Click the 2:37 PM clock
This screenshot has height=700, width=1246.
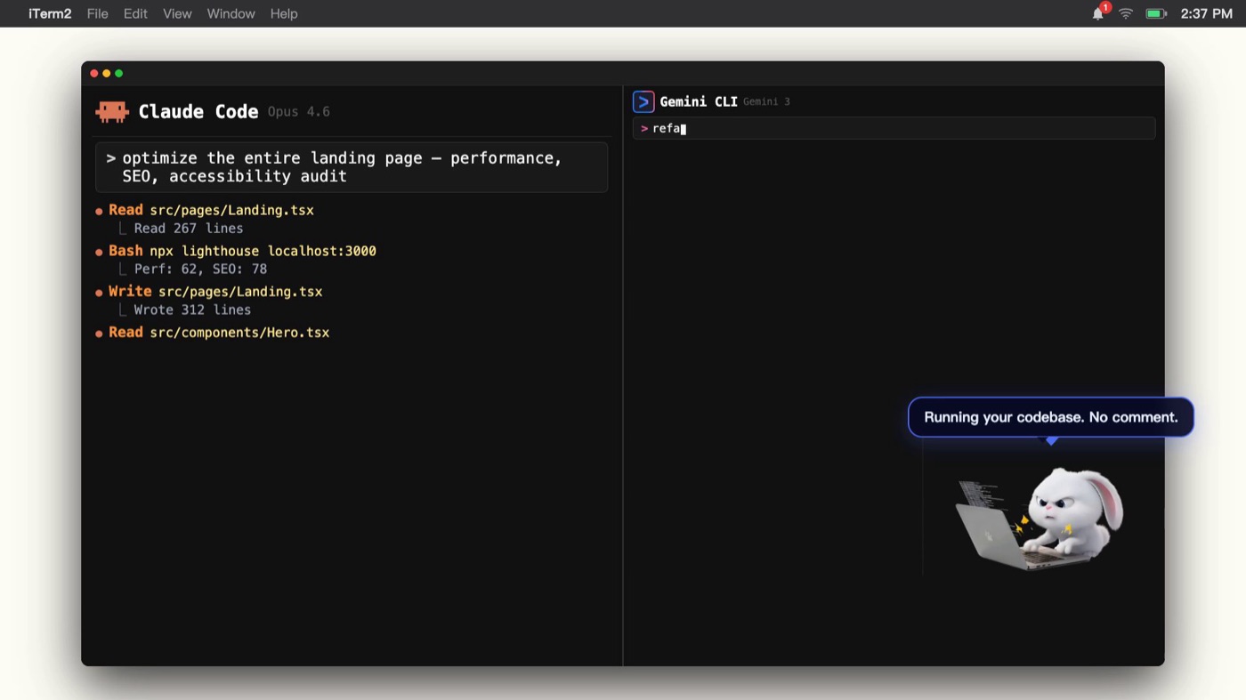[x=1206, y=13]
